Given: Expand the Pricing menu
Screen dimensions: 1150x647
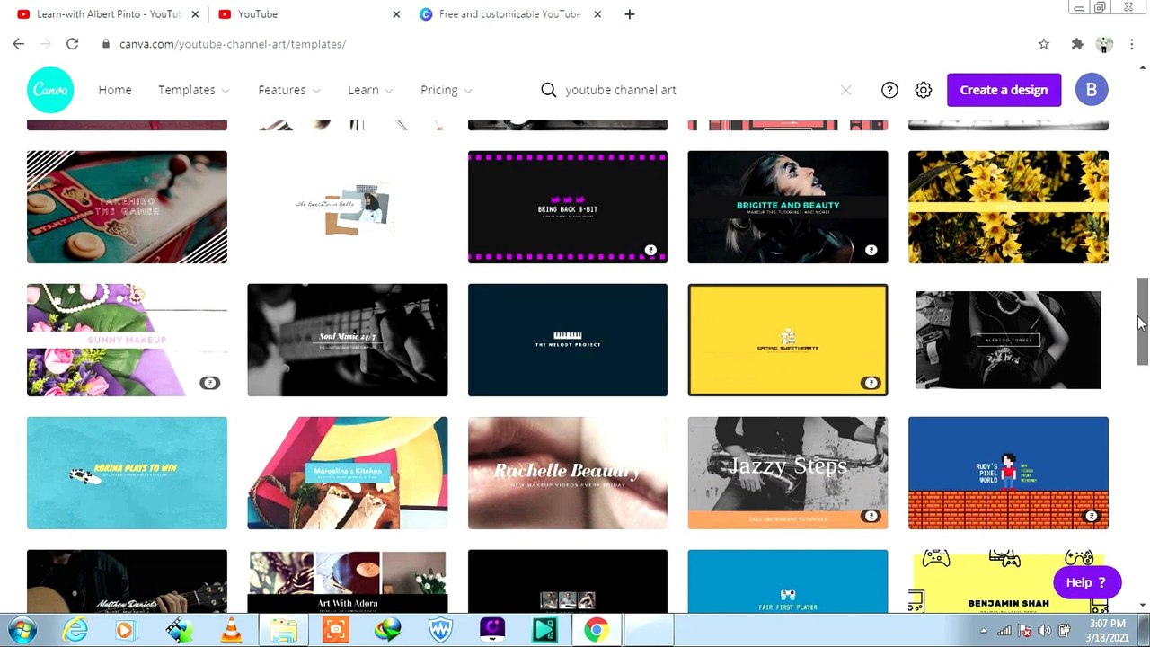Looking at the screenshot, I should coord(447,90).
